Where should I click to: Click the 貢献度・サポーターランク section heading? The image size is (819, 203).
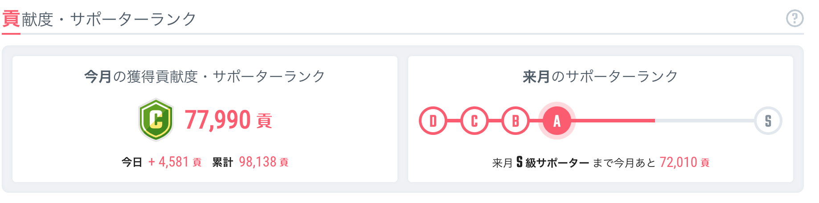coord(99,19)
